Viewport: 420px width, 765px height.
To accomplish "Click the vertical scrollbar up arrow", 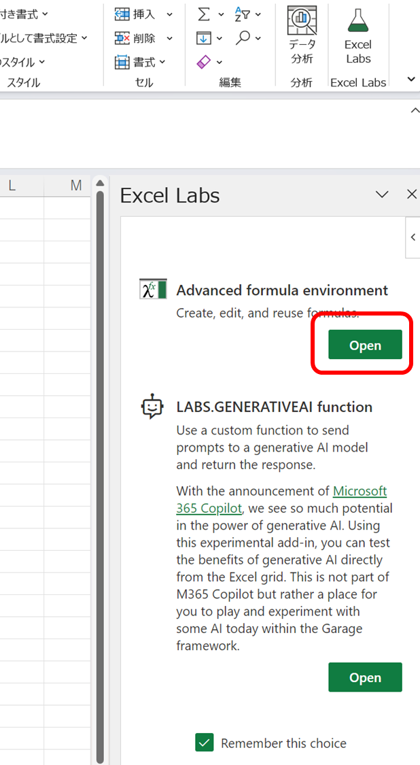I will (x=100, y=184).
